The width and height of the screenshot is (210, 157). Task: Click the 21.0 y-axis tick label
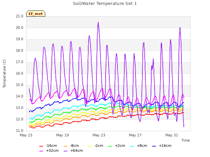(x=20, y=16)
